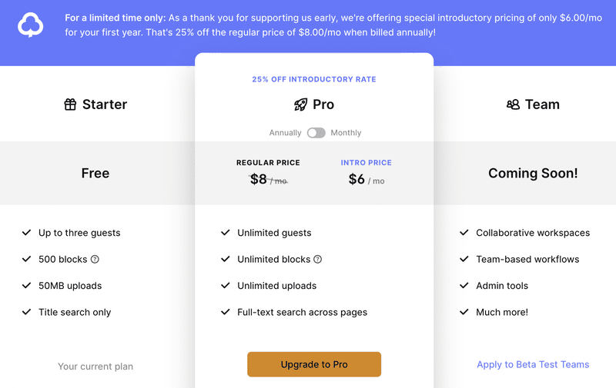Click checkmark beside Title search only
Image resolution: width=616 pixels, height=388 pixels.
[x=26, y=312]
